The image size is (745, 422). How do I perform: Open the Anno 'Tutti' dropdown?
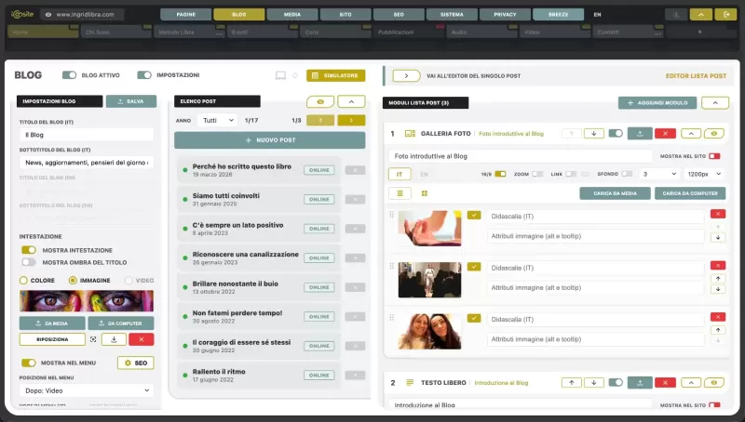[218, 121]
